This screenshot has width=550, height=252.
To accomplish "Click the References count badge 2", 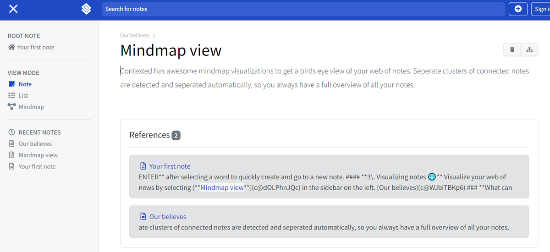I will coord(176,135).
